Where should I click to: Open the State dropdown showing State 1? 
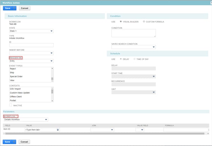pyautogui.click(x=31, y=31)
